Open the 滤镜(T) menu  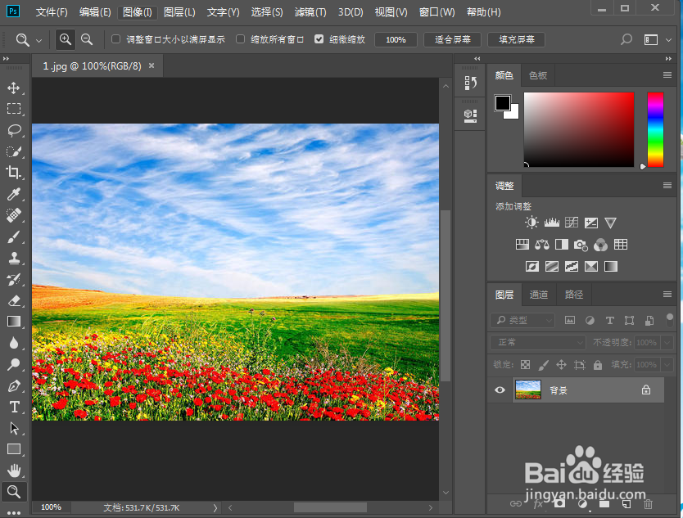[310, 12]
